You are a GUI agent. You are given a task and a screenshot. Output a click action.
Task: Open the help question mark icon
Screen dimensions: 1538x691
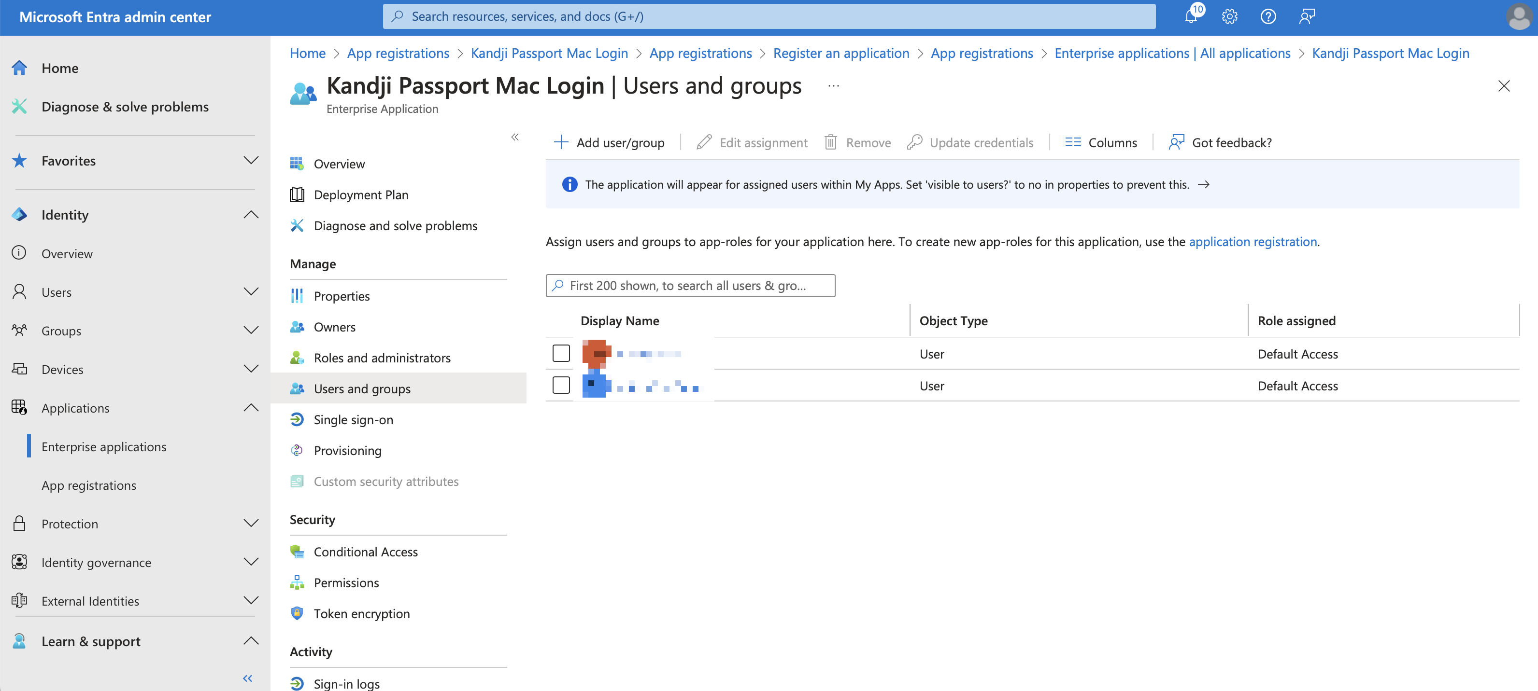(1268, 17)
